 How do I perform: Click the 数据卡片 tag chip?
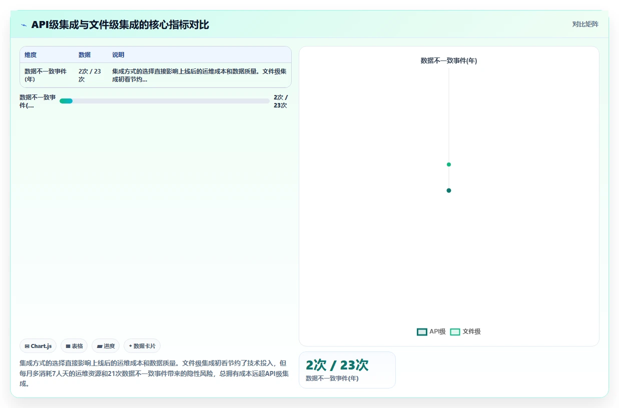coord(142,346)
